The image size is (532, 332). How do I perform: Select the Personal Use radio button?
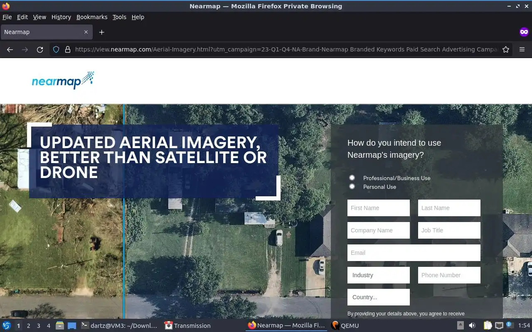point(352,186)
